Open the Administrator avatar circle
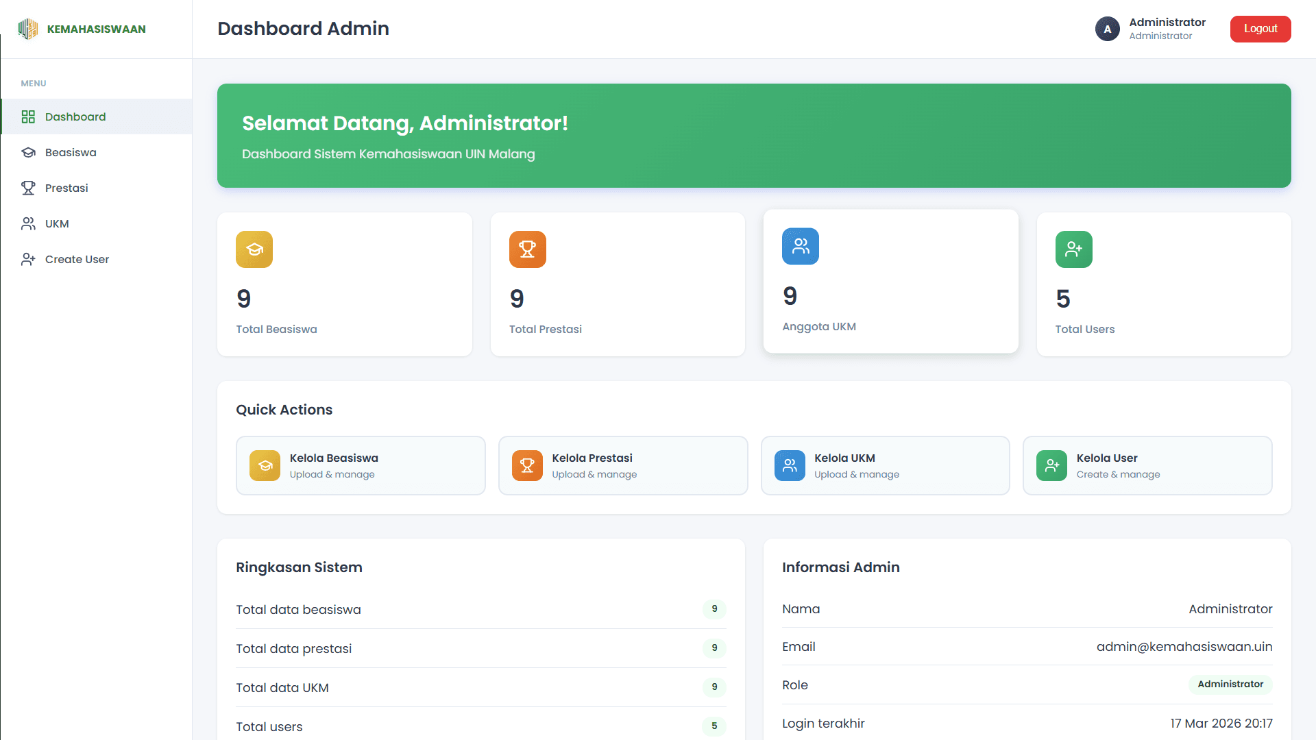The height and width of the screenshot is (740, 1316). tap(1107, 29)
